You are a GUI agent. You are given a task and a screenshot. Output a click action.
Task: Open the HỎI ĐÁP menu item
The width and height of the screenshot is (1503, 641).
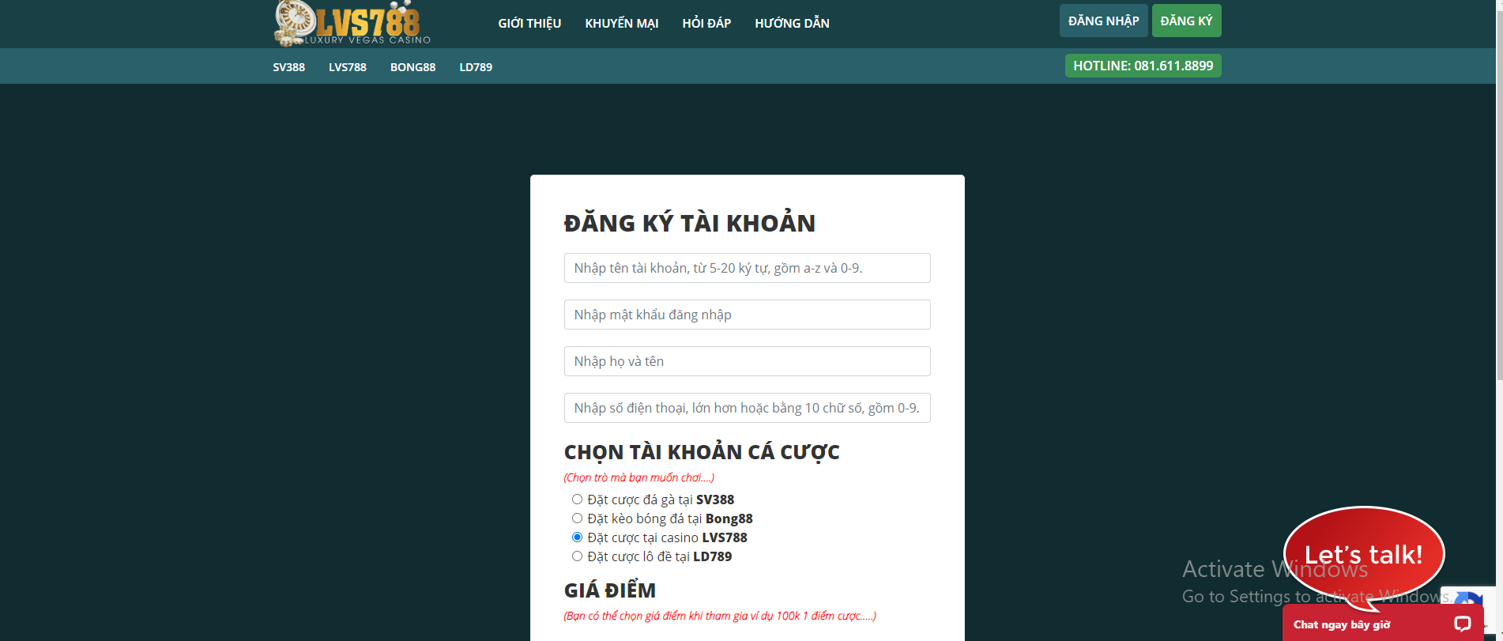pos(706,24)
